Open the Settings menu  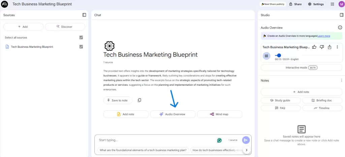tap(316, 4)
